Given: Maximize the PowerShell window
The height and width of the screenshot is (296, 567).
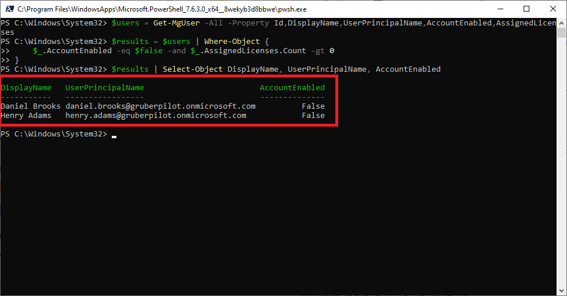Looking at the screenshot, I should pos(526,9).
